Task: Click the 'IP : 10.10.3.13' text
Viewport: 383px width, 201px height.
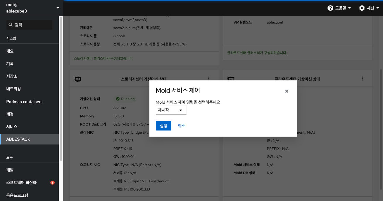Action: (x=123, y=141)
